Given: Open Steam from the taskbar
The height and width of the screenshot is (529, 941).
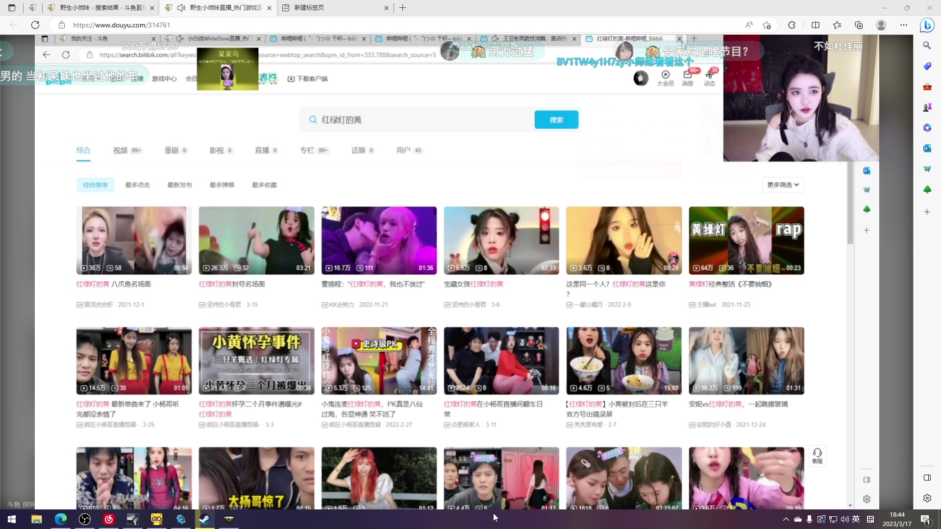Looking at the screenshot, I should (205, 519).
